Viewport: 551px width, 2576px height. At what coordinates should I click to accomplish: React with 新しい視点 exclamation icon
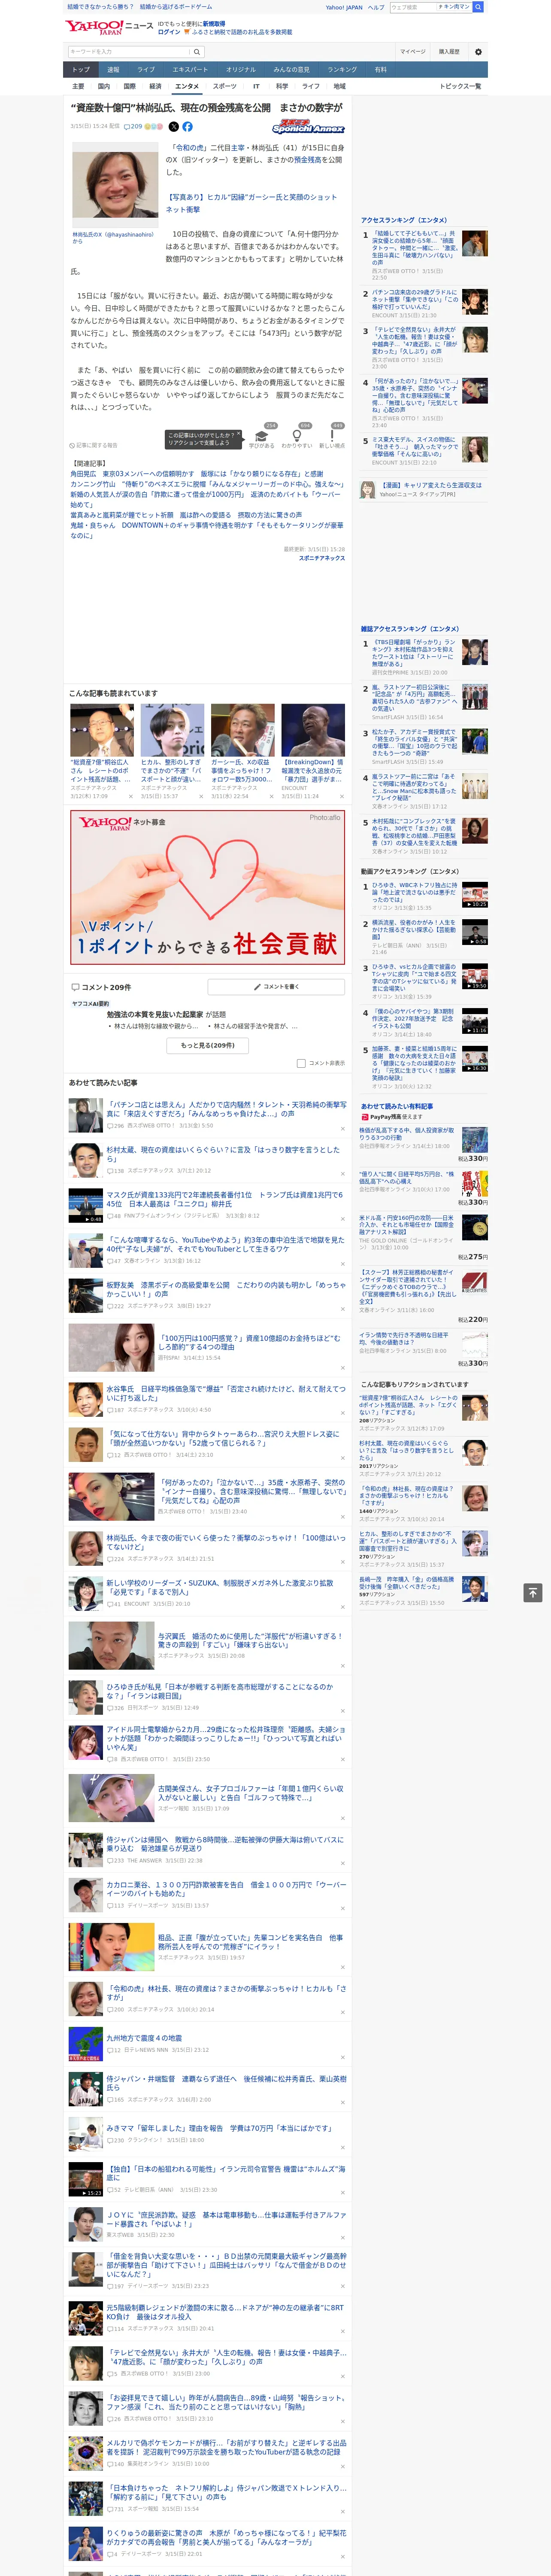pos(332,436)
